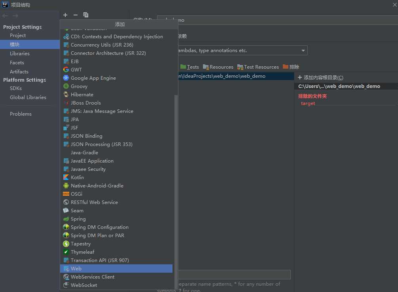398x292 pixels.
Task: Click the Kotlin logo icon
Action: click(66, 177)
